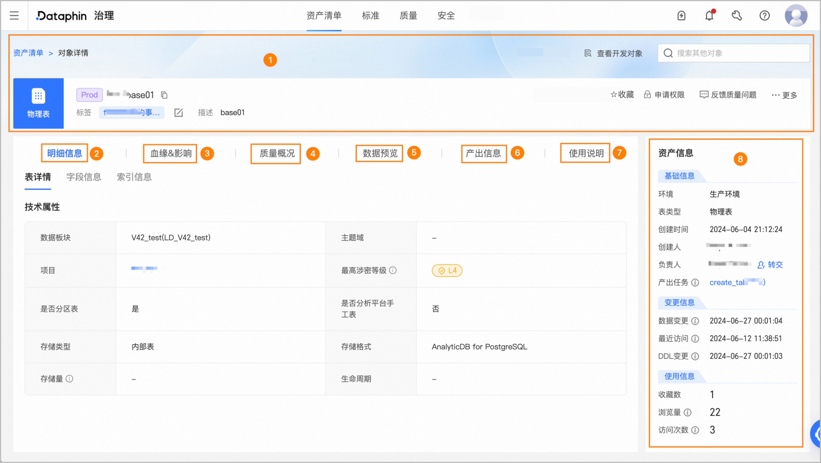Show info tooltip for 最高涉密等级
Viewport: 821px width, 463px height.
tap(393, 270)
